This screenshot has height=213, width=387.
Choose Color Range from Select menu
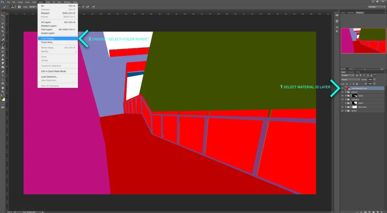58,39
